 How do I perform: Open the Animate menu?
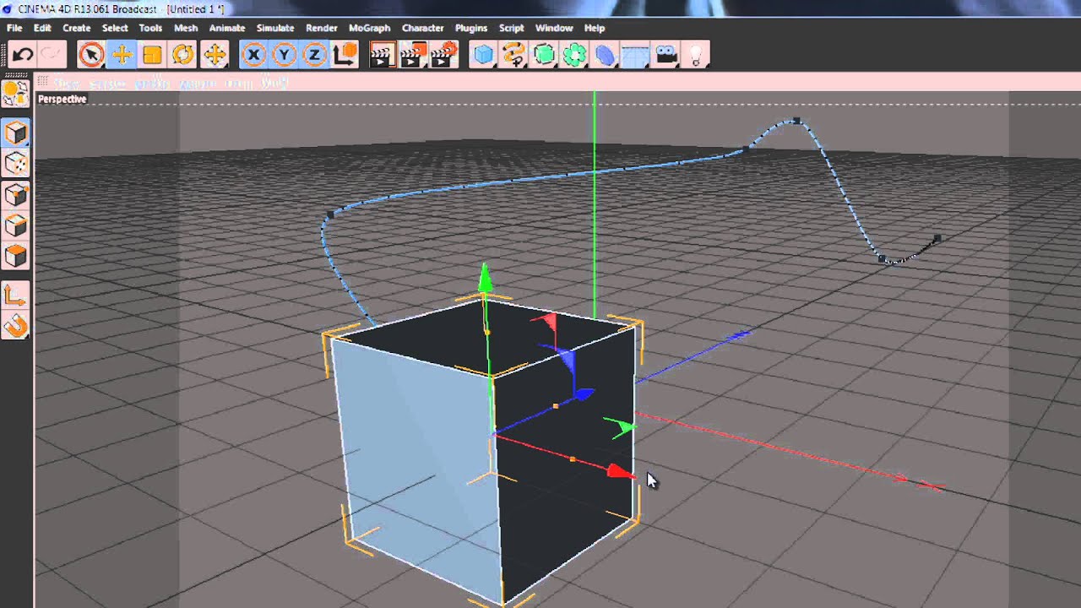point(227,28)
